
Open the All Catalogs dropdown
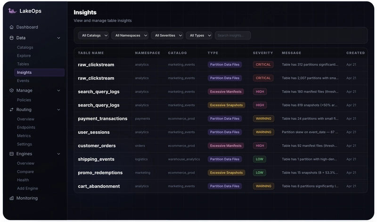(93, 35)
